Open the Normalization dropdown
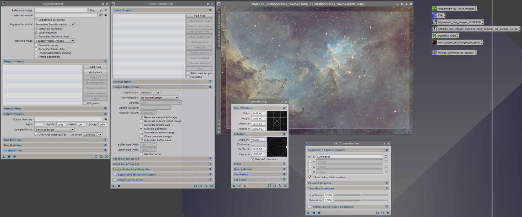The image size is (522, 217). click(159, 98)
